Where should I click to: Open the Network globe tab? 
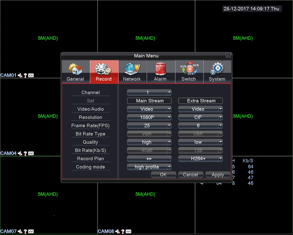pyautogui.click(x=132, y=72)
